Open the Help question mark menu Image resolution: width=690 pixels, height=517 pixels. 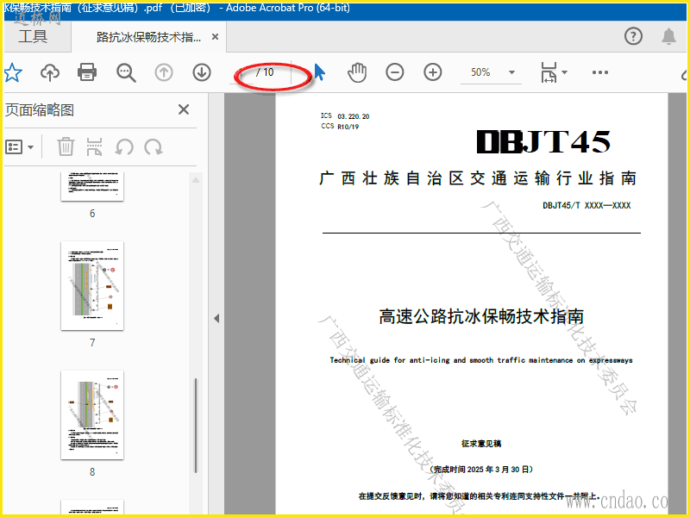pos(633,36)
